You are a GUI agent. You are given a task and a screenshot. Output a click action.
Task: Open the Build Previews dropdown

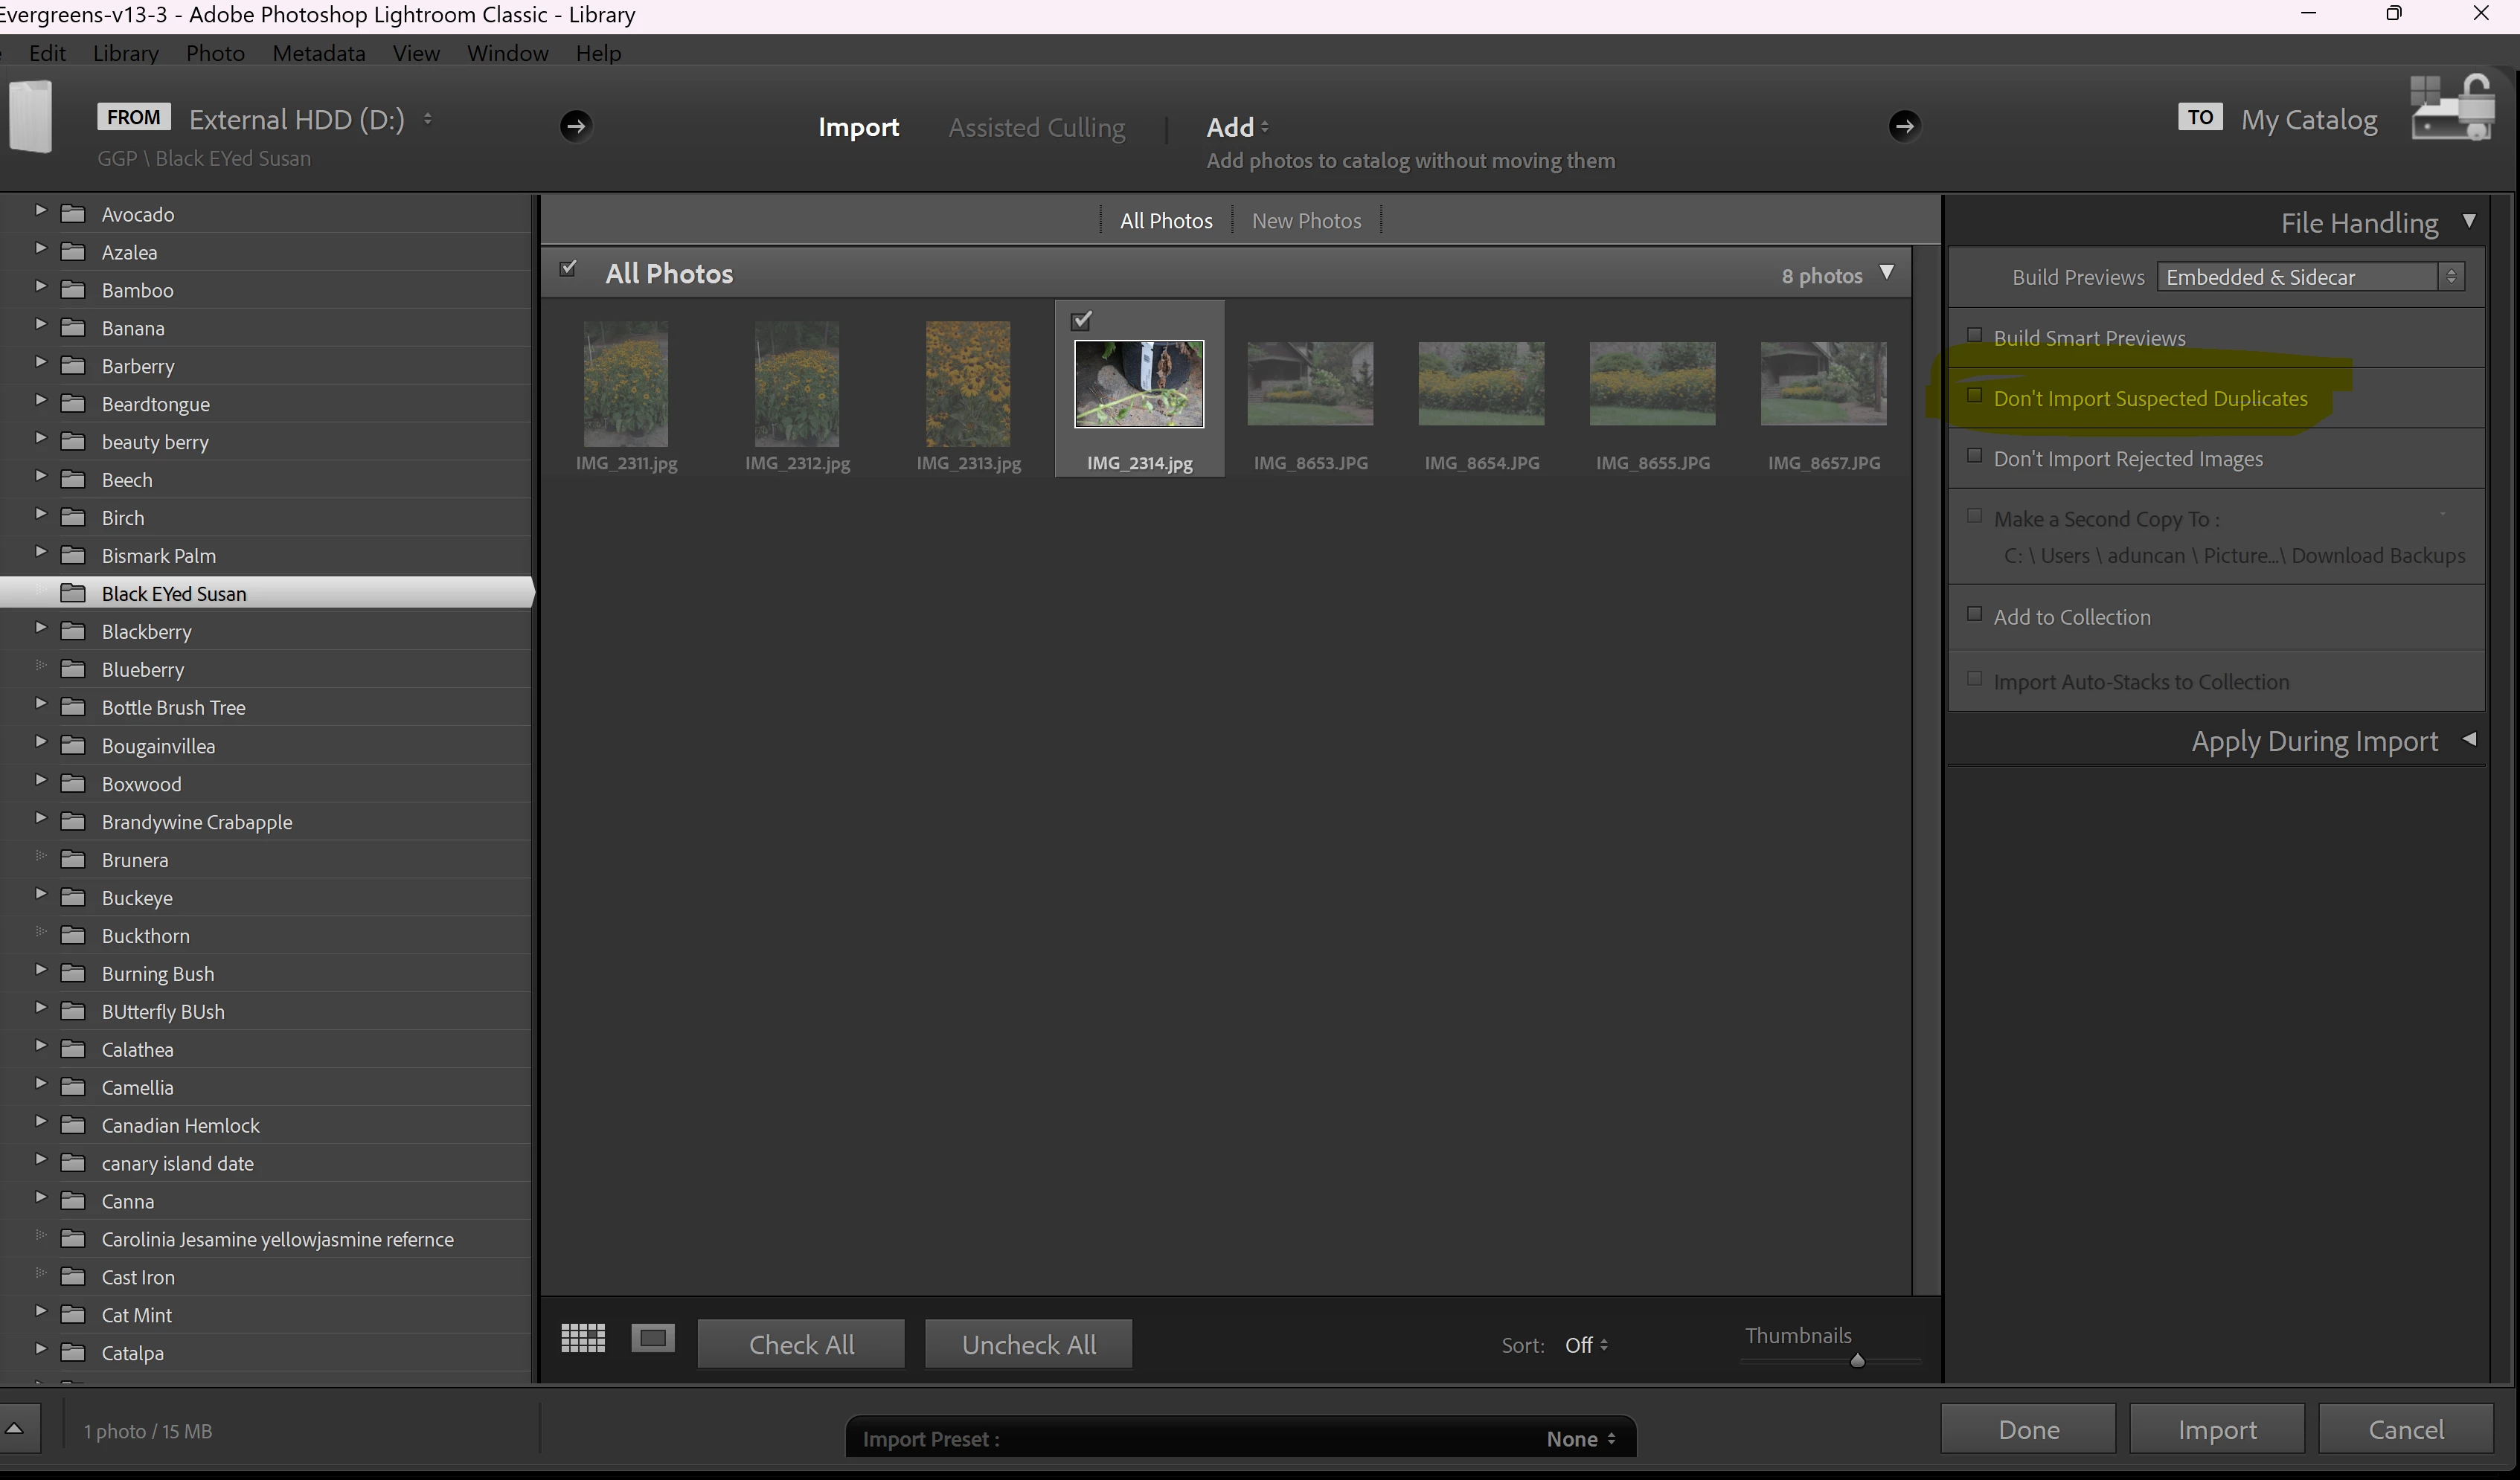point(2310,277)
